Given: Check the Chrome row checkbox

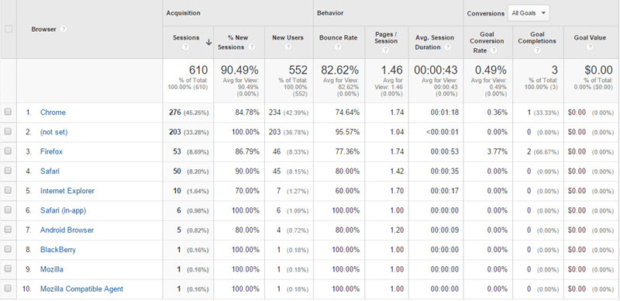Looking at the screenshot, I should coord(8,112).
